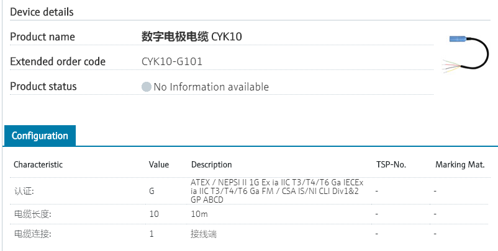This screenshot has height=251, width=498.
Task: Select the 电缆长度 characteristic row label
Action: coord(32,214)
